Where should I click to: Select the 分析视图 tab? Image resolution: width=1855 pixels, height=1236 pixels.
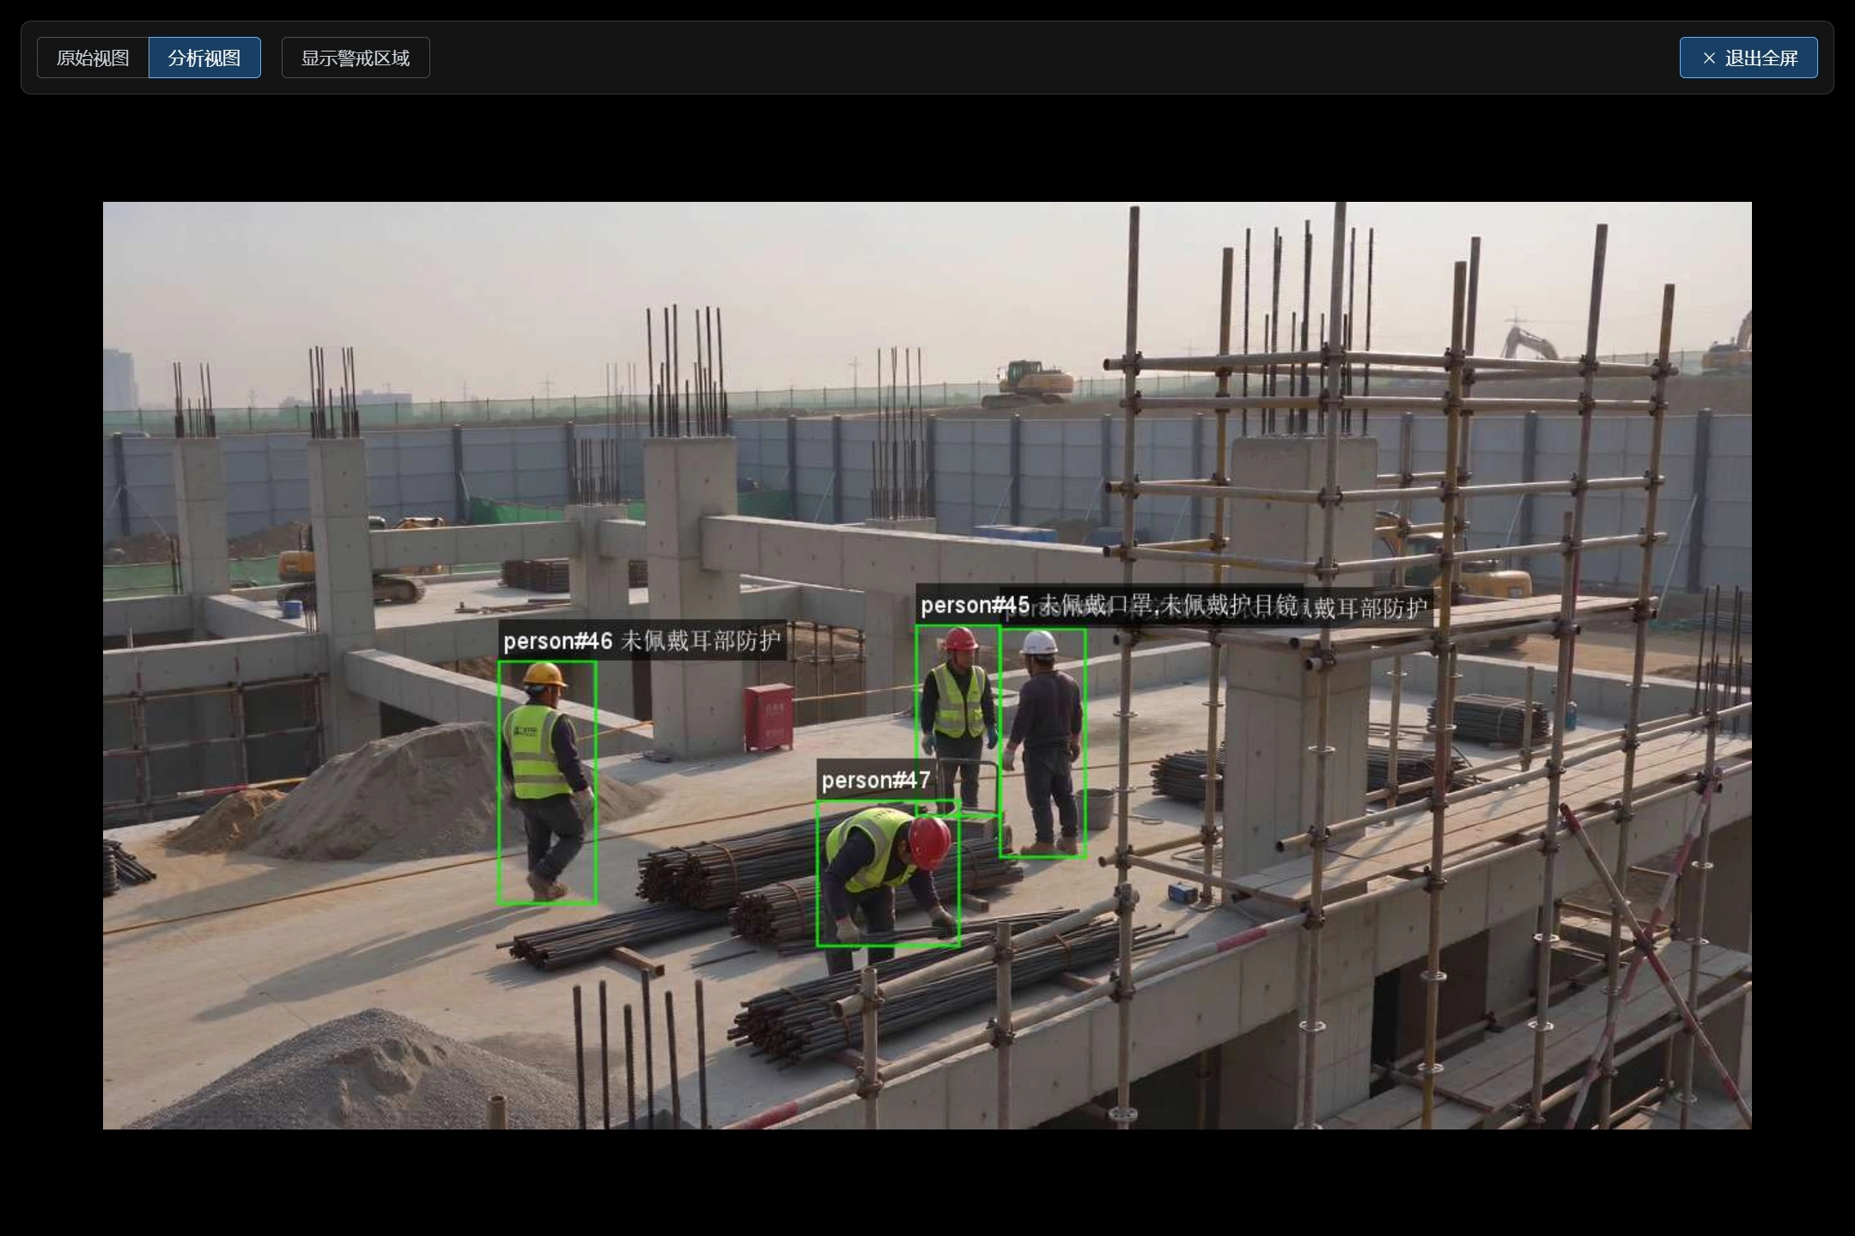point(204,58)
